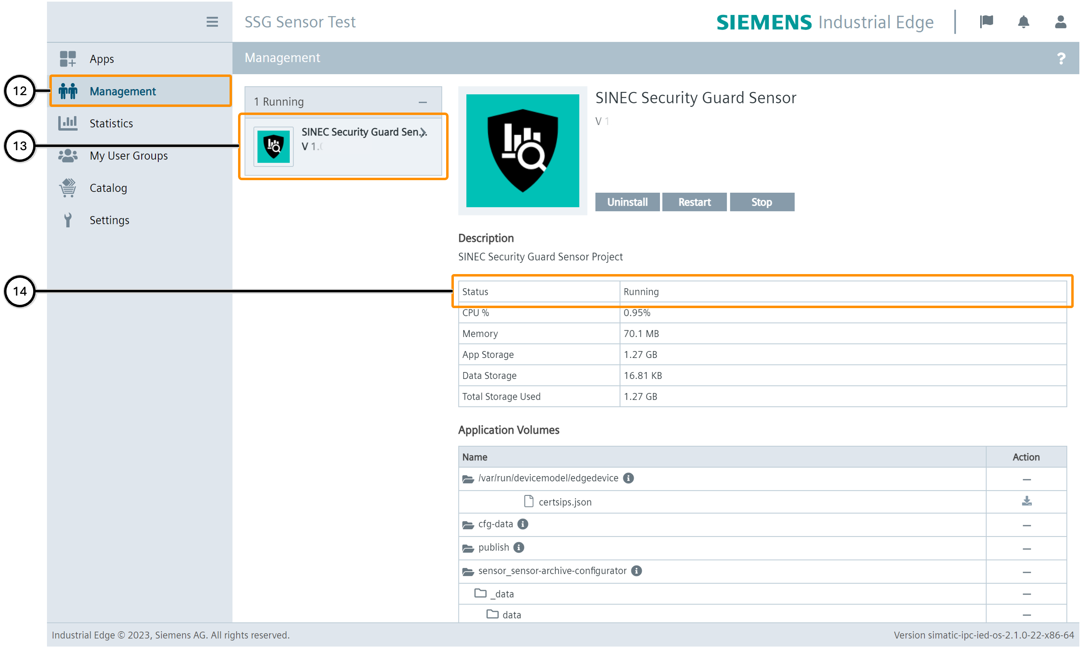The image size is (1083, 649).
Task: Open Settings in sidebar
Action: [109, 220]
